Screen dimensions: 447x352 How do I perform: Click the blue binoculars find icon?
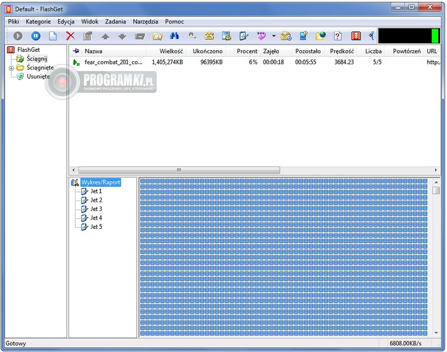[x=174, y=36]
